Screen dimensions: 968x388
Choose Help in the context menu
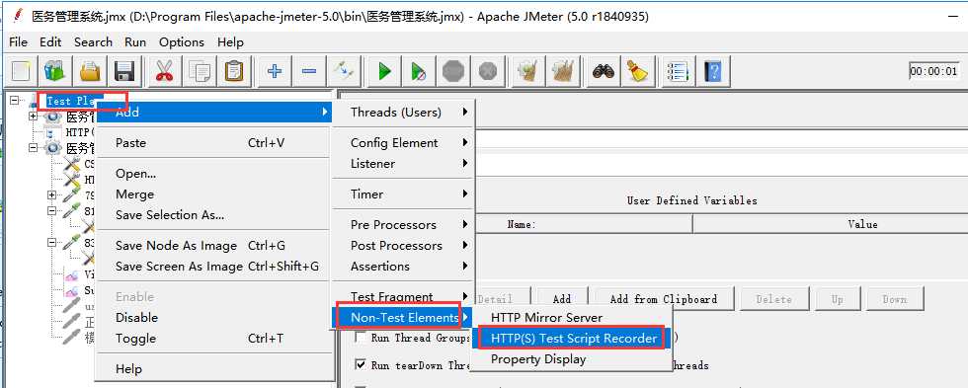point(215,369)
